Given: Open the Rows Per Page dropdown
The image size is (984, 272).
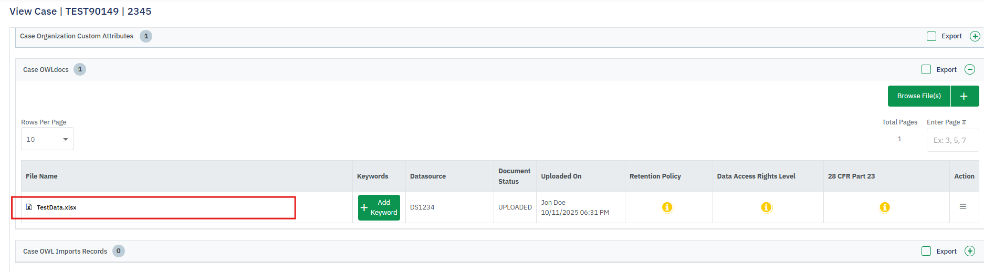Looking at the screenshot, I should 47,139.
